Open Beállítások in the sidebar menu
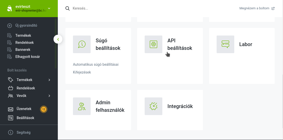Screen dimensions: 283x140 (25, 118)
